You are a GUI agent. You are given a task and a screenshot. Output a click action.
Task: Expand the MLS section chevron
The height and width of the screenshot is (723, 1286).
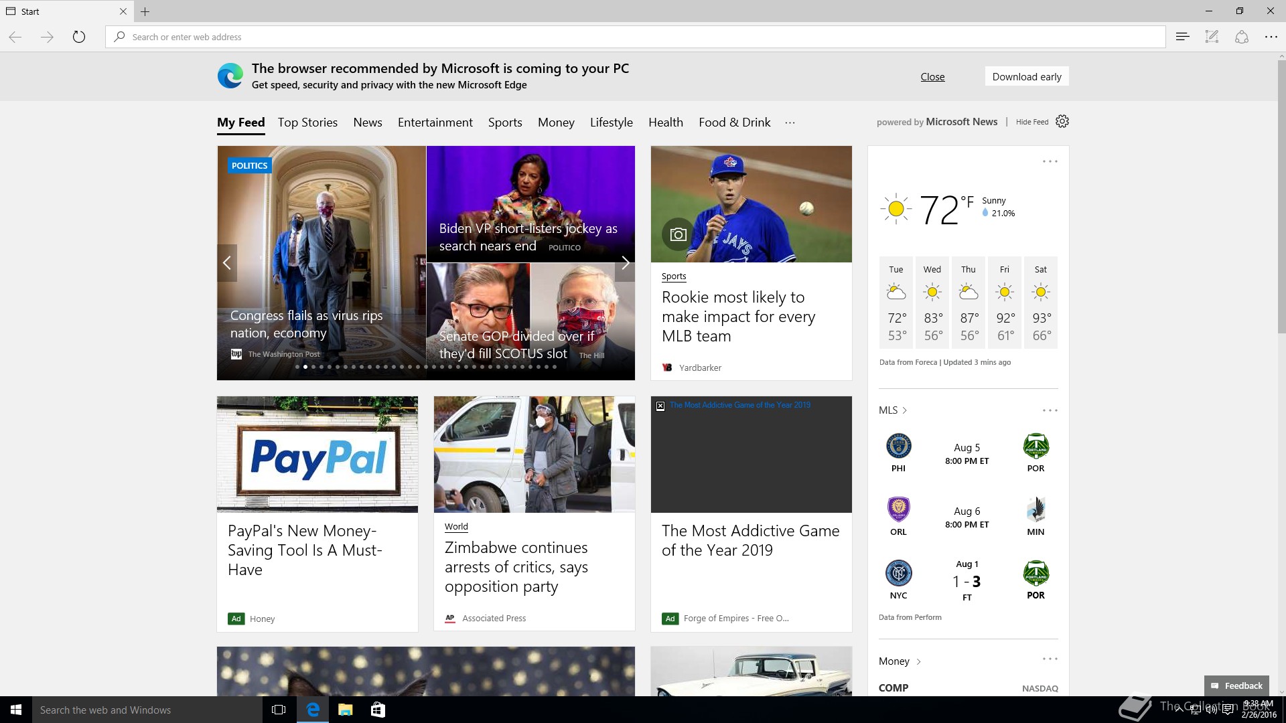904,410
